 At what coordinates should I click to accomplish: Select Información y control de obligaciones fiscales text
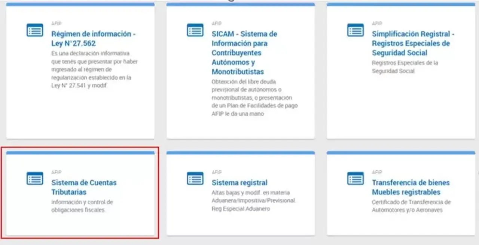point(82,206)
